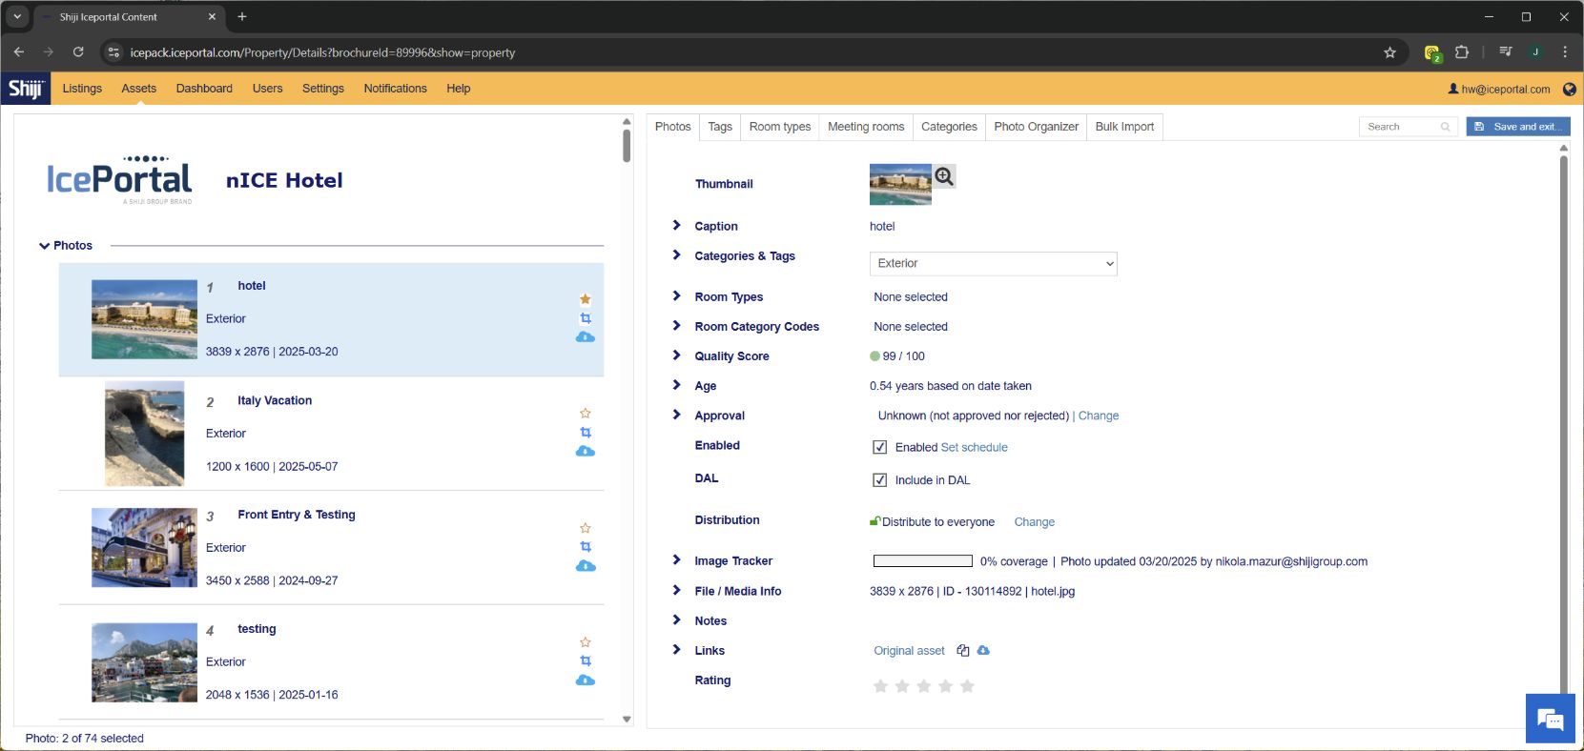Copy the Original asset link icon
1584x751 pixels.
click(x=963, y=651)
